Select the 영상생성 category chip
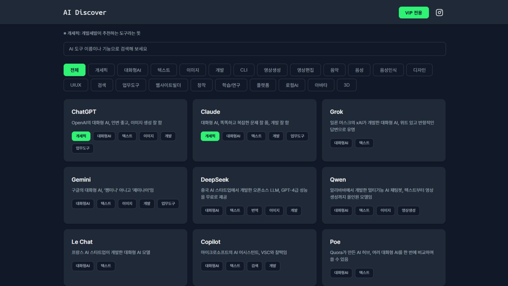508x286 pixels. (272, 70)
